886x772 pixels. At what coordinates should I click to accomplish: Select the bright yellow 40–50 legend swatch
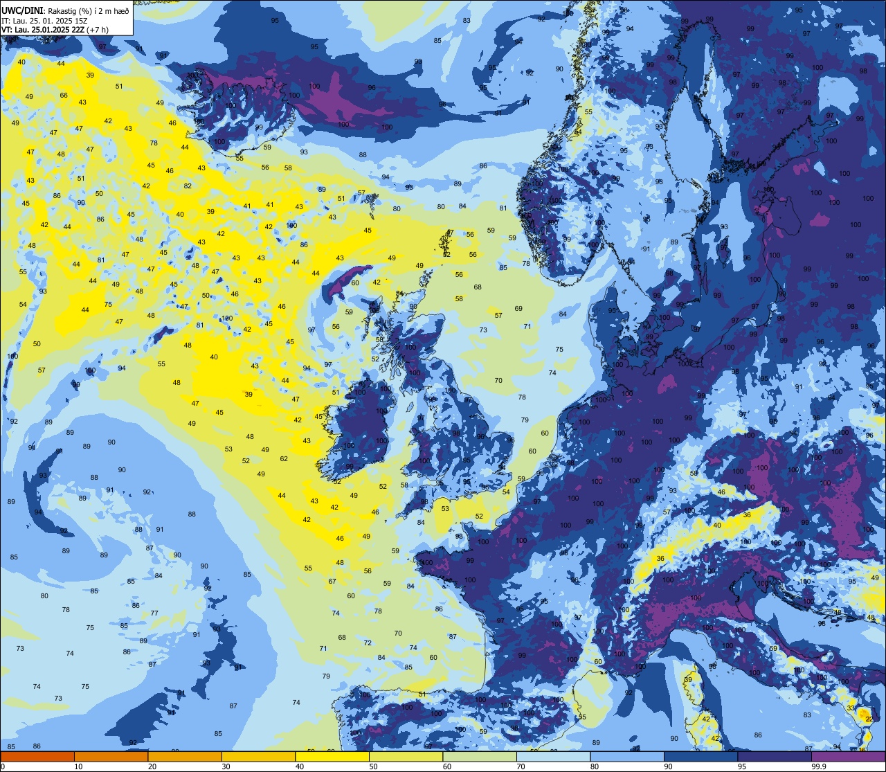click(332, 756)
